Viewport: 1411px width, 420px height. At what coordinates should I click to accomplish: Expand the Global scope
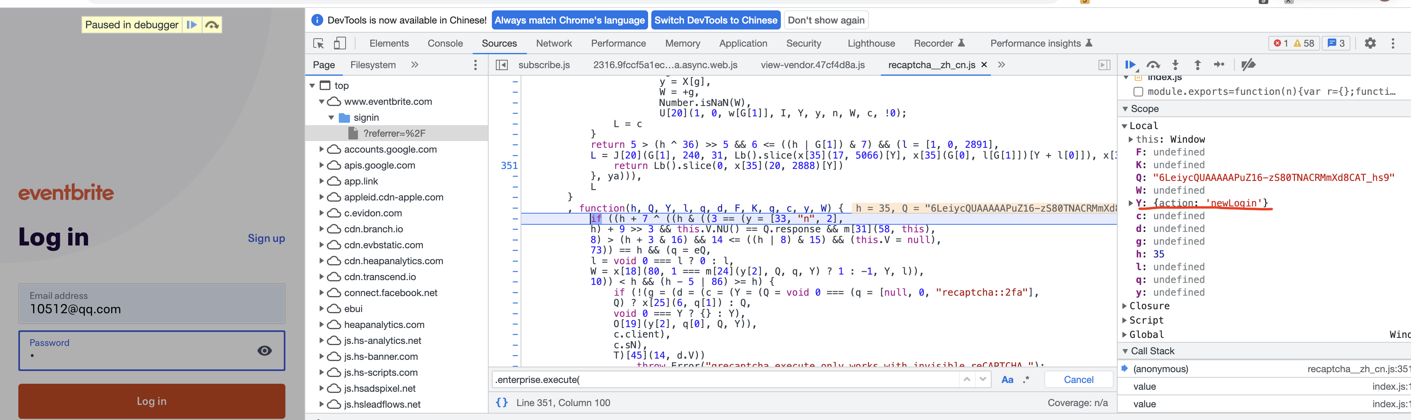[1124, 334]
